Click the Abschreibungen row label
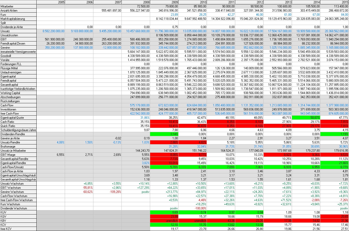 point(18,97)
